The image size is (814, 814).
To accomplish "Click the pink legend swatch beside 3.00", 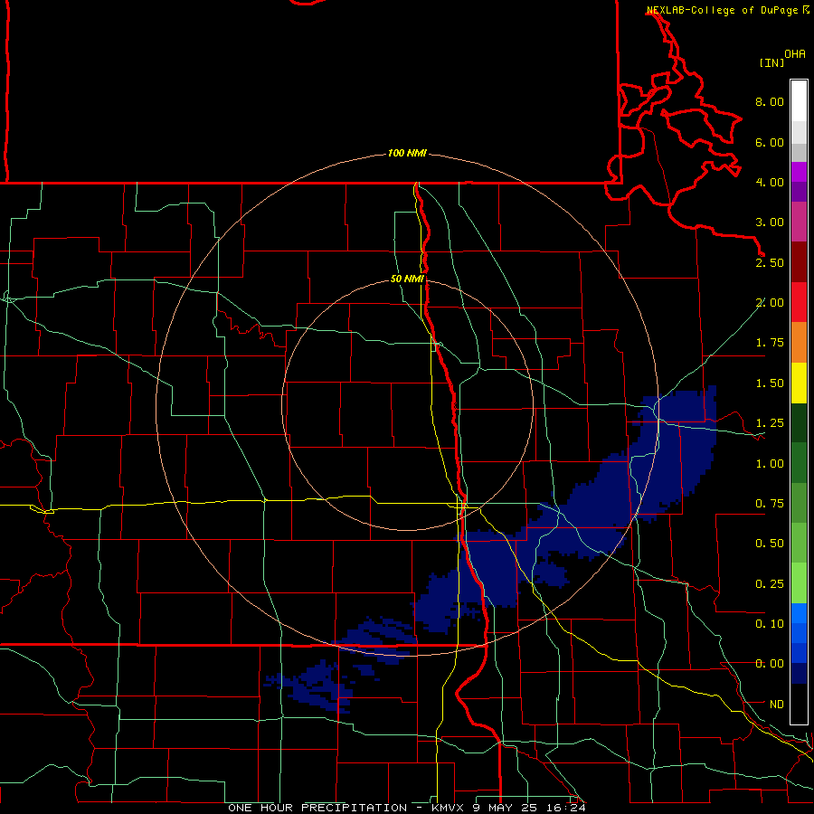I will click(x=799, y=222).
